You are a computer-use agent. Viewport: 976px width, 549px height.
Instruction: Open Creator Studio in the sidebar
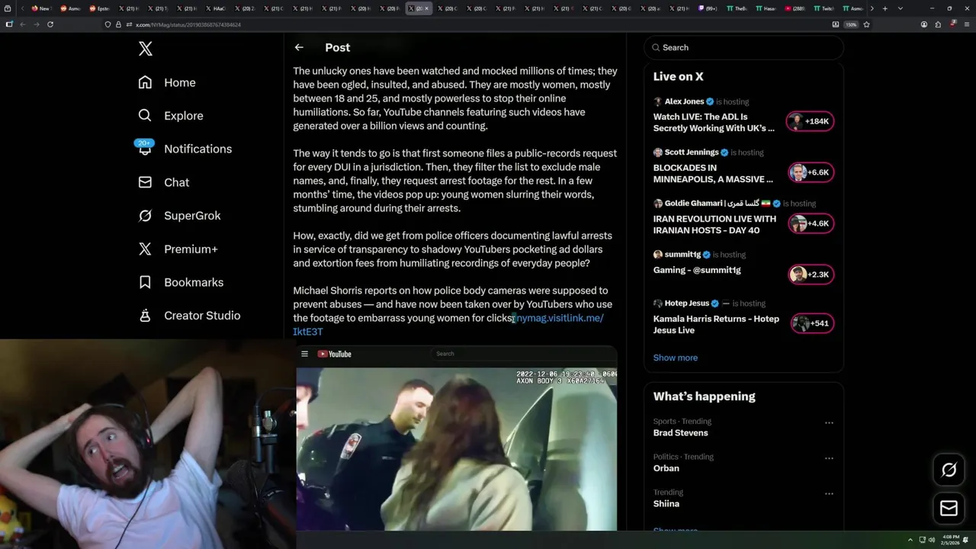(189, 316)
